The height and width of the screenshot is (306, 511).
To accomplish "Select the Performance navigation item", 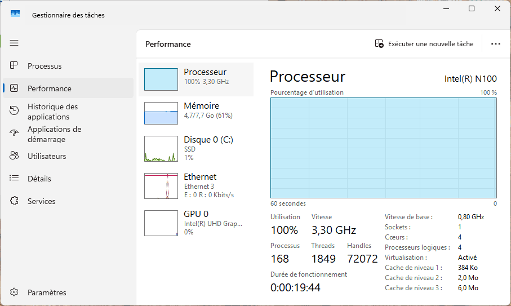I will click(x=68, y=88).
